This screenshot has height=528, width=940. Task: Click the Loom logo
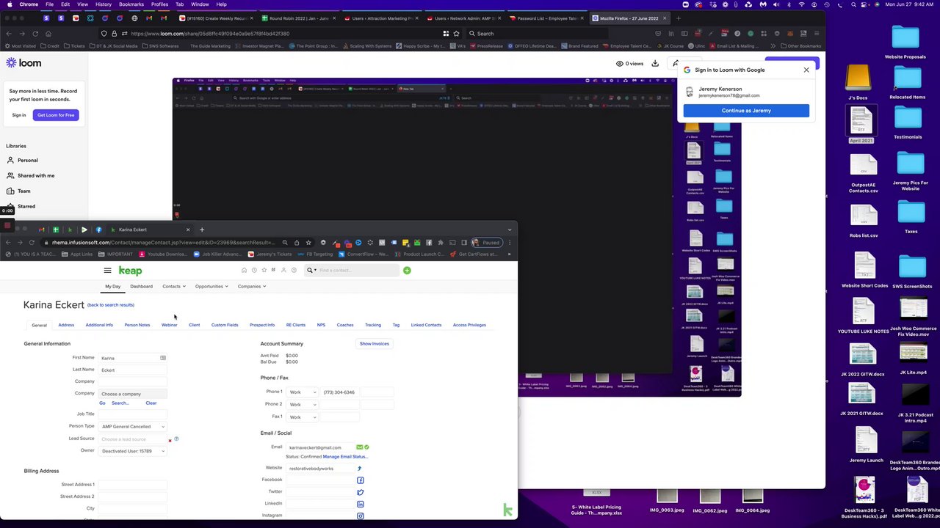23,63
